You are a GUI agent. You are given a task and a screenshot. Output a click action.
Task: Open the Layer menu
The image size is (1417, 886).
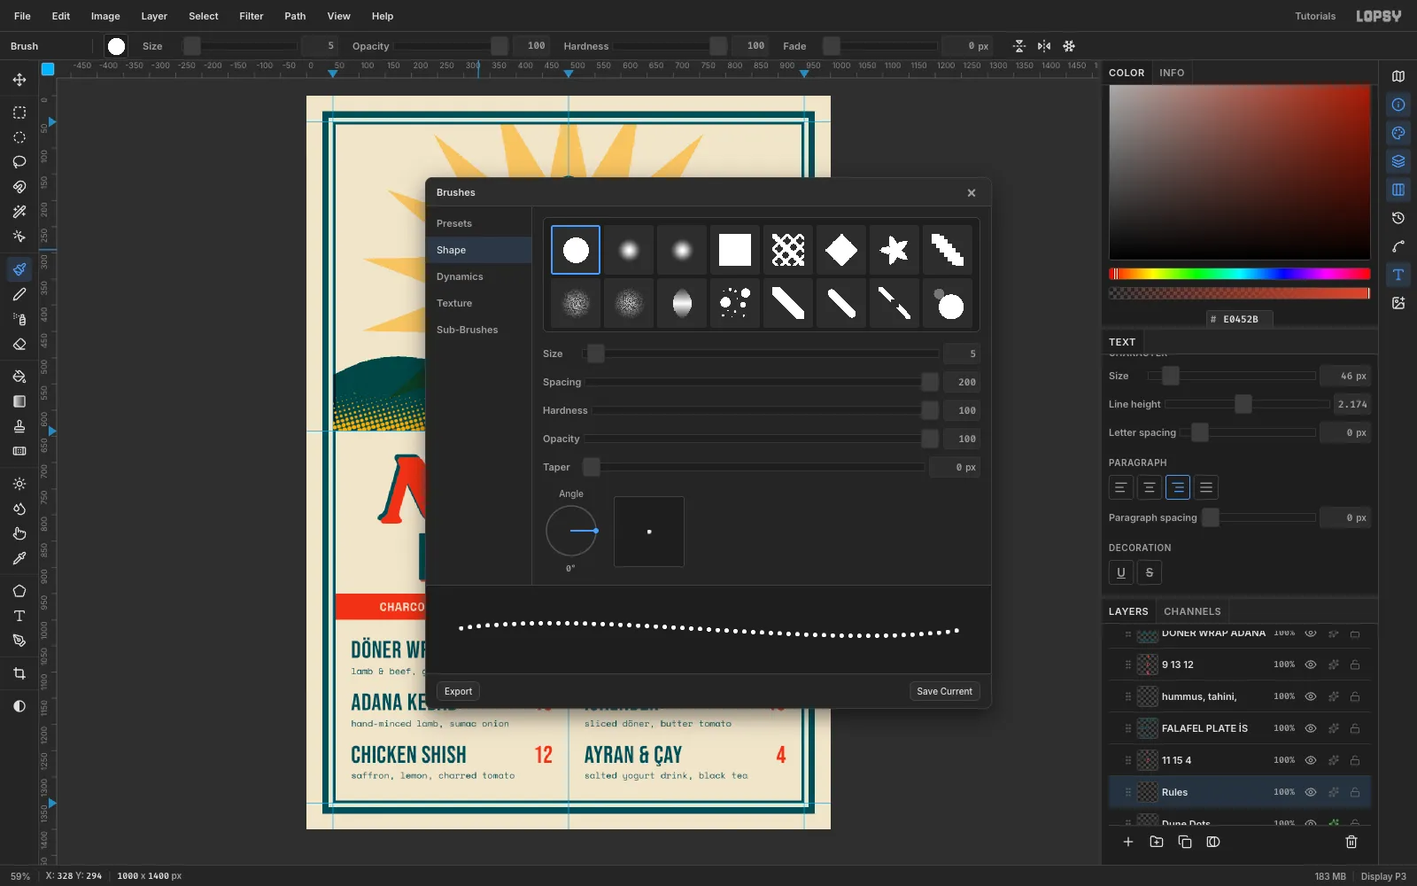pos(154,16)
